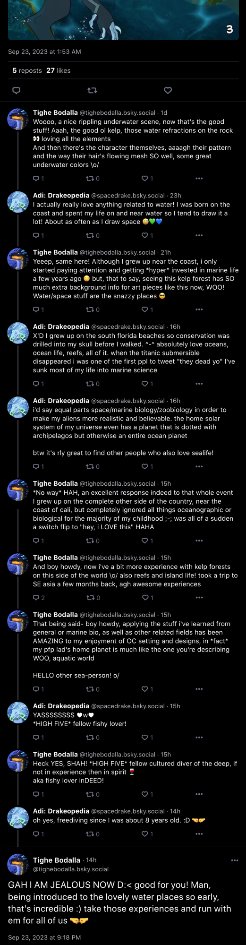Open Adi: Drakeopedia avatar on 'YASSSSSSSS' reply
The width and height of the screenshot is (246, 945).
click(18, 713)
